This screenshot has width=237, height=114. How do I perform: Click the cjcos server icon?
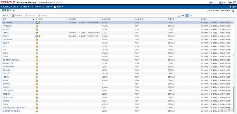(x=231, y=7)
